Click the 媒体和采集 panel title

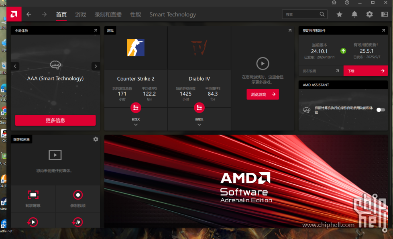[x=22, y=139]
